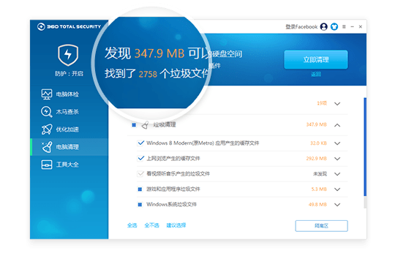395x267 pixels.
Task: Click the 立即清理 clean now button
Action: (x=316, y=60)
